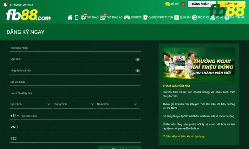
Task: Click the Thưởng Ngay Hai Triệu Đồng banner
Action: (199, 65)
